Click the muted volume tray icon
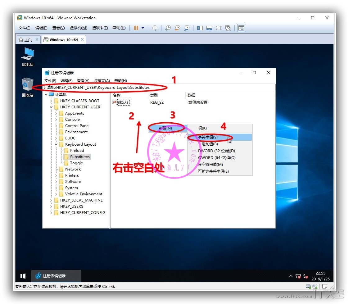 [305, 276]
